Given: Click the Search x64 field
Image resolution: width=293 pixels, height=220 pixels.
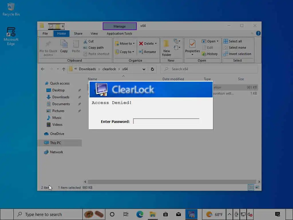Looking at the screenshot, I should point(209,69).
